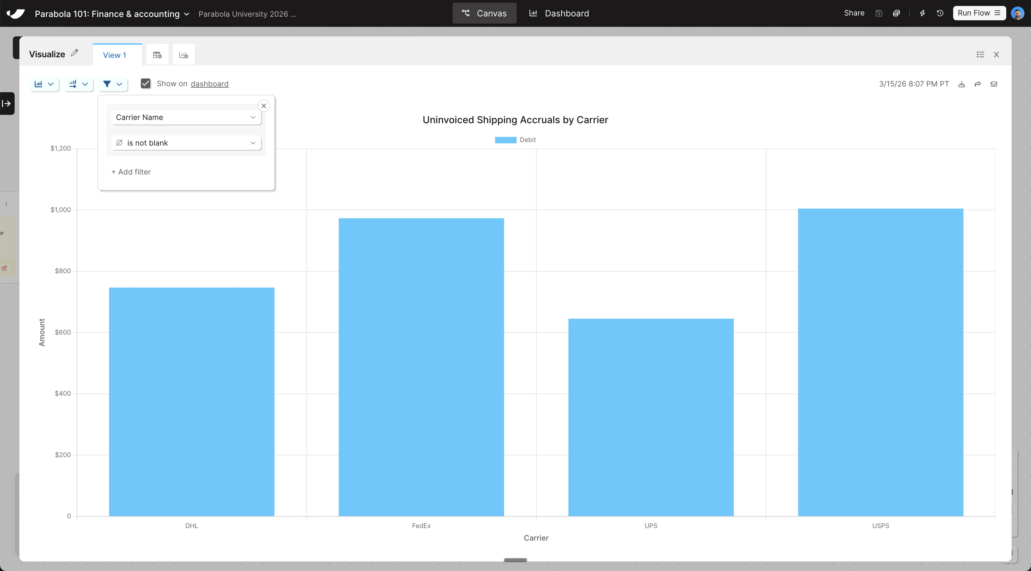Click the Carrier axis label

coord(536,538)
